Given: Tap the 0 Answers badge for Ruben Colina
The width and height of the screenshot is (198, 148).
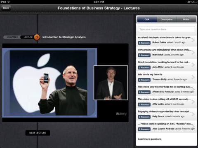Looking at the screenshot, I should pyautogui.click(x=144, y=43).
